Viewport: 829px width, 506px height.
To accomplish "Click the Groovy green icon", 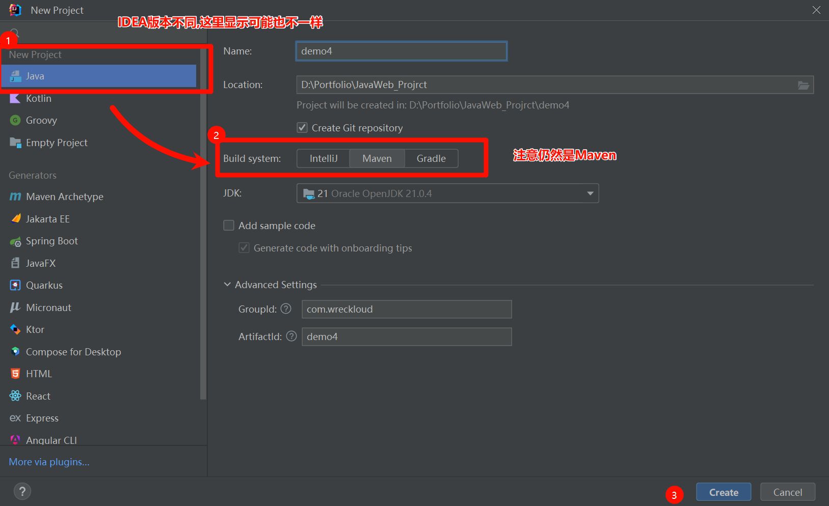I will tap(15, 120).
